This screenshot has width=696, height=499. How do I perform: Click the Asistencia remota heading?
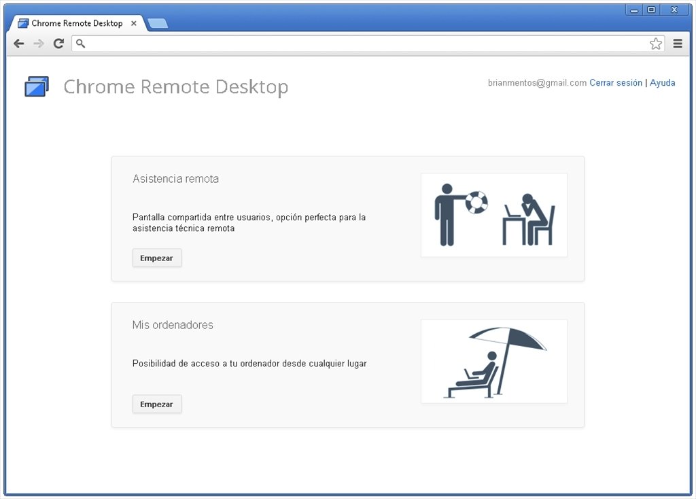coord(176,179)
